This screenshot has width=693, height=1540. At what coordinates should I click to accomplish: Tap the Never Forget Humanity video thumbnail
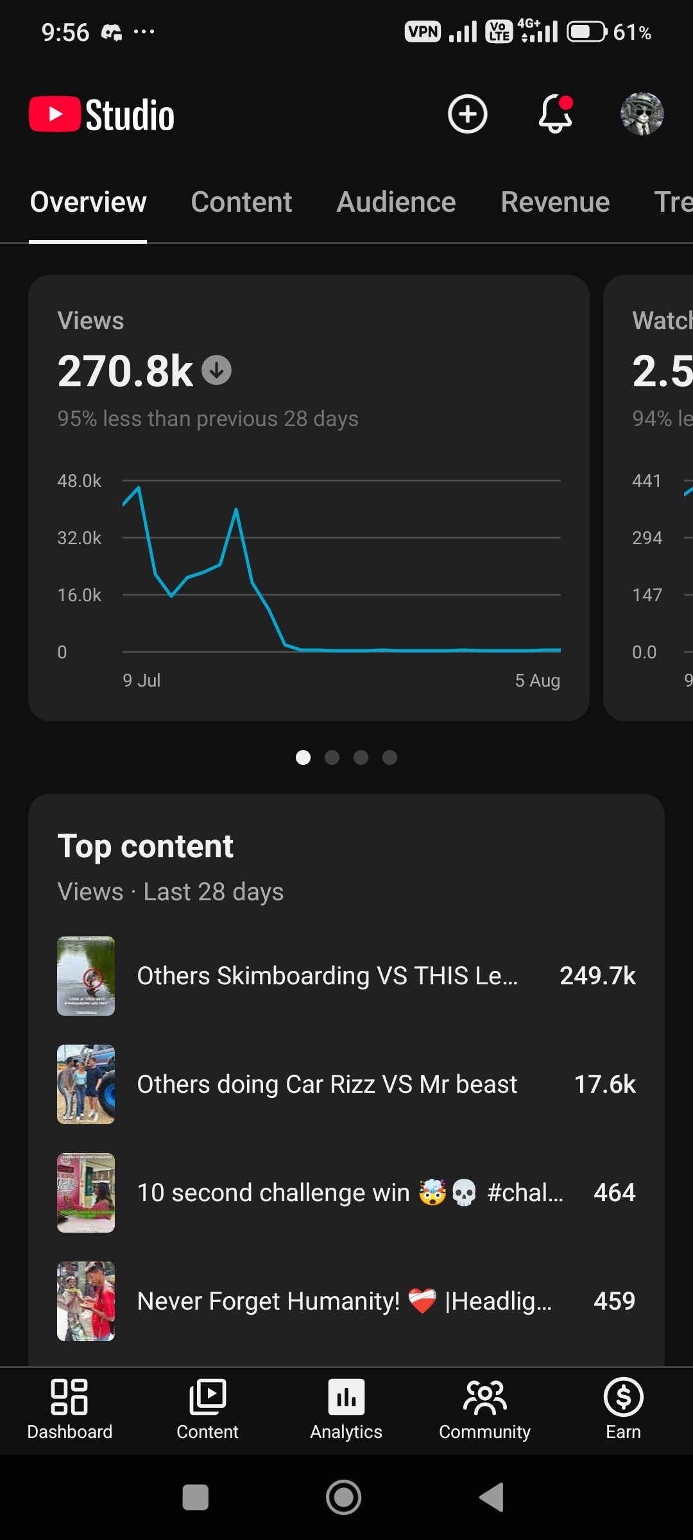click(x=86, y=1301)
